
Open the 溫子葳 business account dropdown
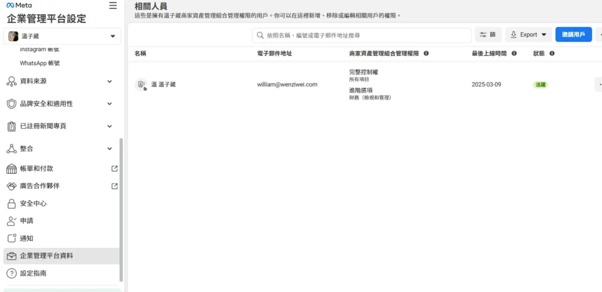tap(62, 36)
